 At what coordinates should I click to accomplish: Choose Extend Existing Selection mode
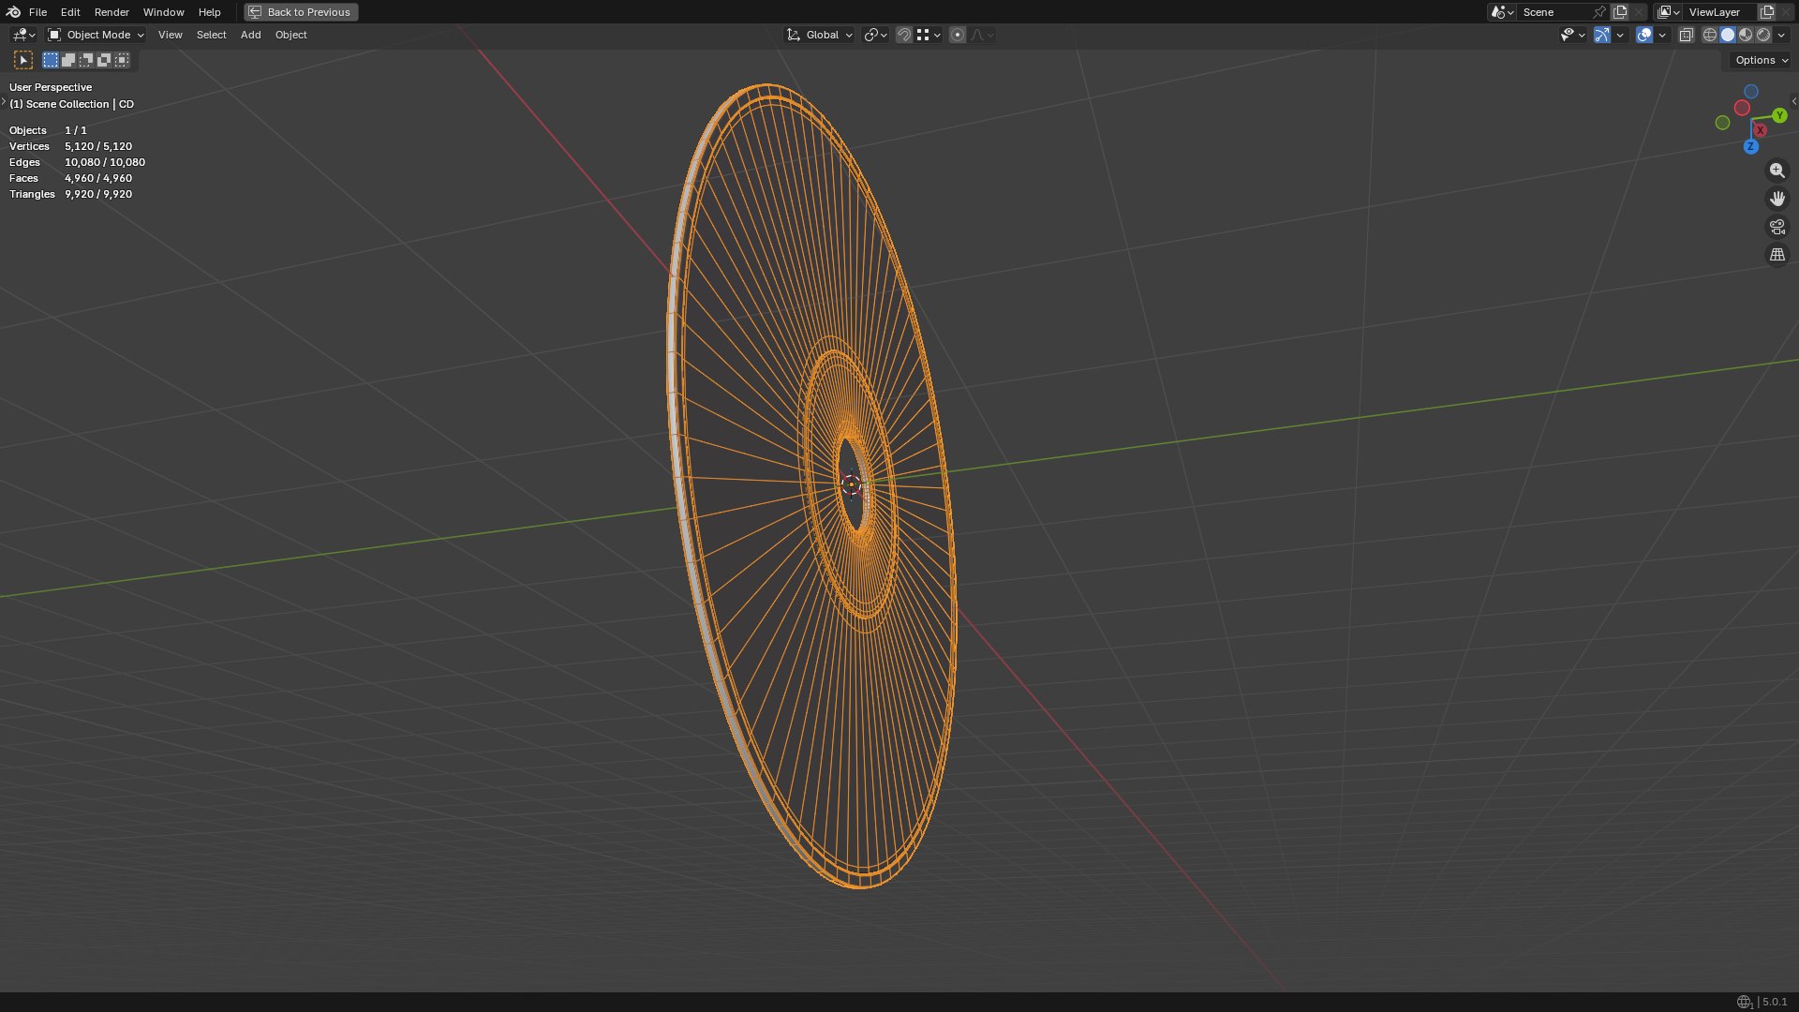tap(68, 60)
